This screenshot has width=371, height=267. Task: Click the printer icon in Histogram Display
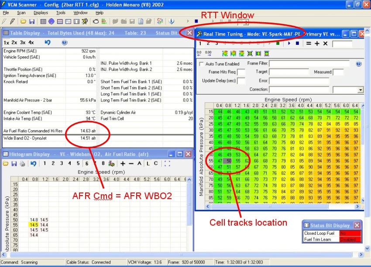(x=23, y=163)
